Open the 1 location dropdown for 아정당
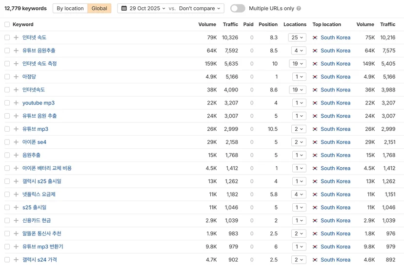Viewport: 404px width, 265px height. (x=299, y=77)
